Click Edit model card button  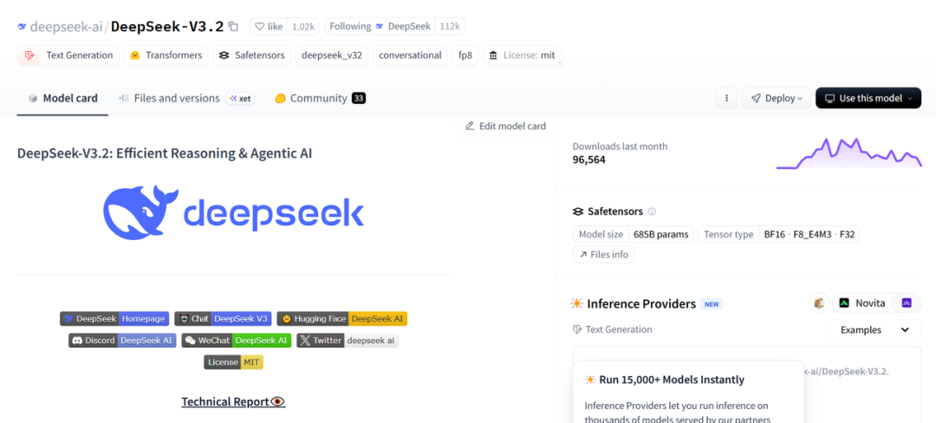(505, 126)
